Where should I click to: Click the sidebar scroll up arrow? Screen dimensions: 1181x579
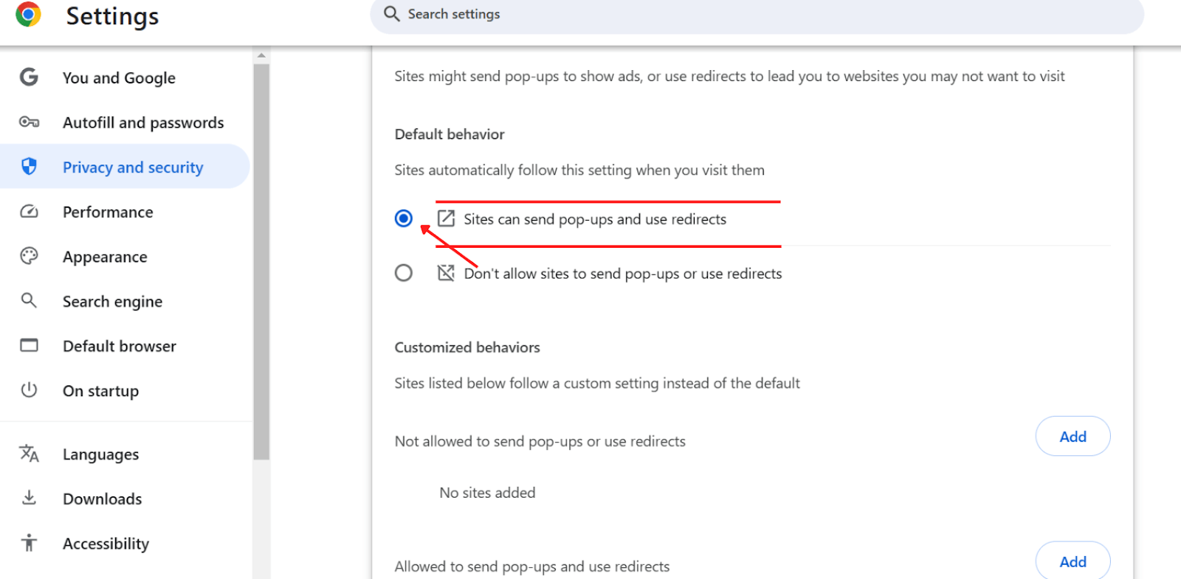pos(261,55)
